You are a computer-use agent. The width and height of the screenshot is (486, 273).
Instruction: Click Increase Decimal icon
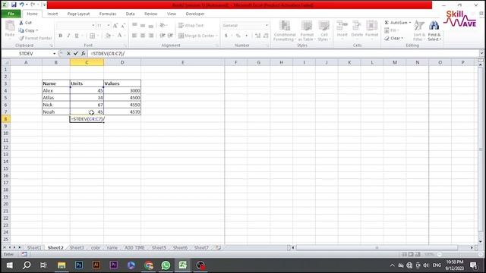[257, 36]
